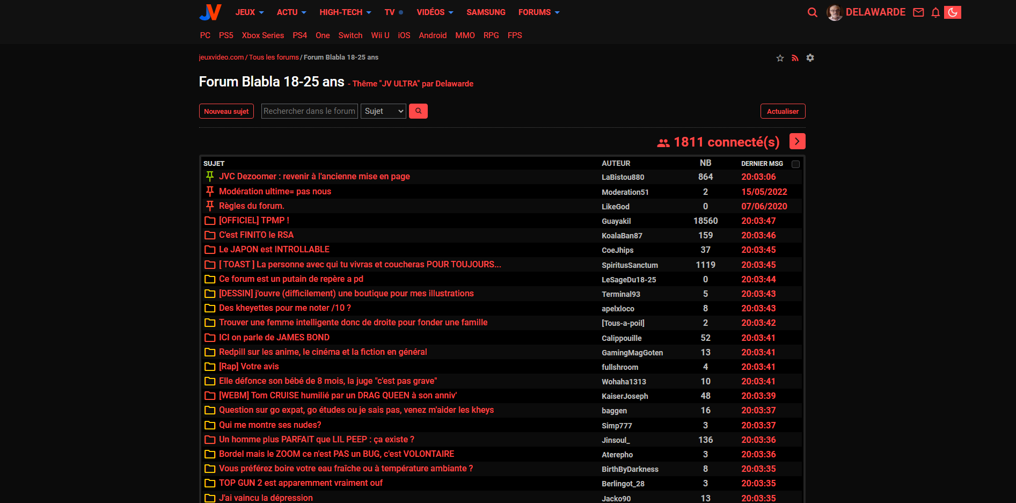1016x503 pixels.
Task: Click pin icon of Modération ultime topic
Action: [210, 191]
